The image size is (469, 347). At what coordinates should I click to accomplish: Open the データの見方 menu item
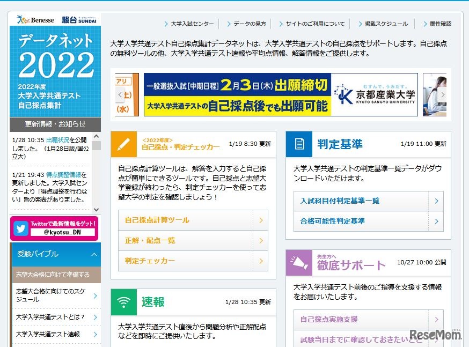[251, 24]
